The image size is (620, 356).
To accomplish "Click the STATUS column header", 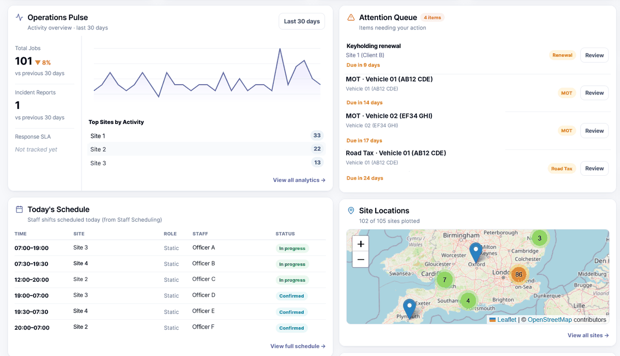I will (x=285, y=234).
